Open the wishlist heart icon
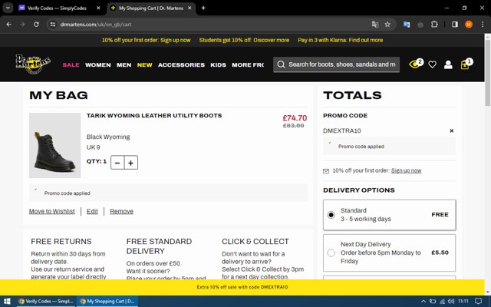 point(433,64)
